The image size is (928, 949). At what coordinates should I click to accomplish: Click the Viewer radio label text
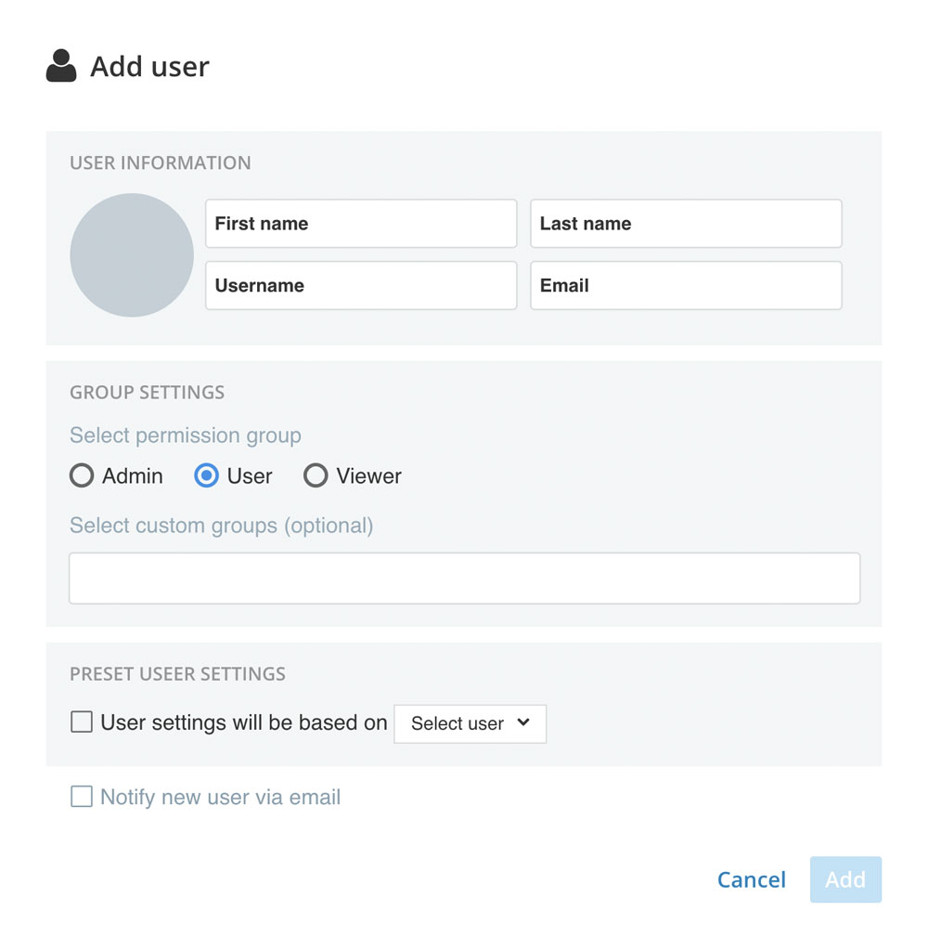(369, 475)
